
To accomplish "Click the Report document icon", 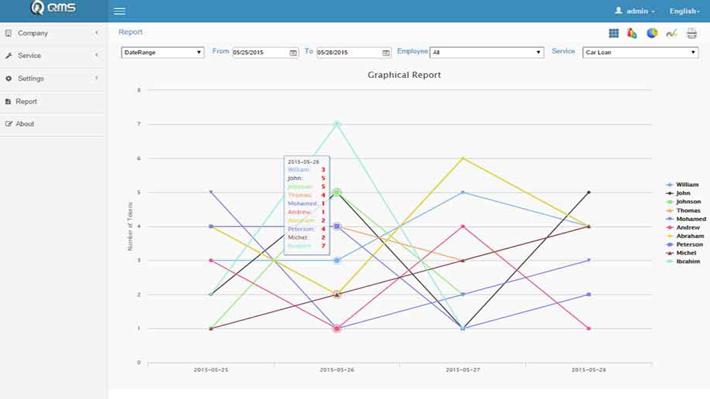I will tap(8, 101).
